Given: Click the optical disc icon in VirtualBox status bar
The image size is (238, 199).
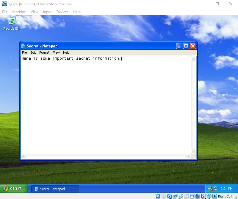Looking at the screenshot, I should pos(164,196).
